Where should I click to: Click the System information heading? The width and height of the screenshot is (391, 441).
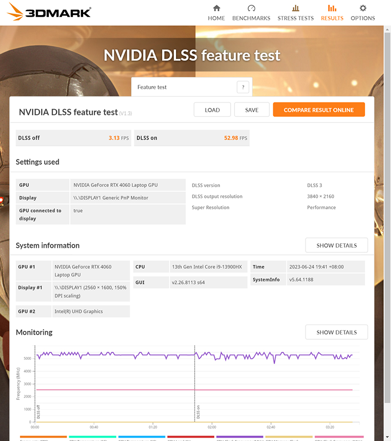point(47,245)
